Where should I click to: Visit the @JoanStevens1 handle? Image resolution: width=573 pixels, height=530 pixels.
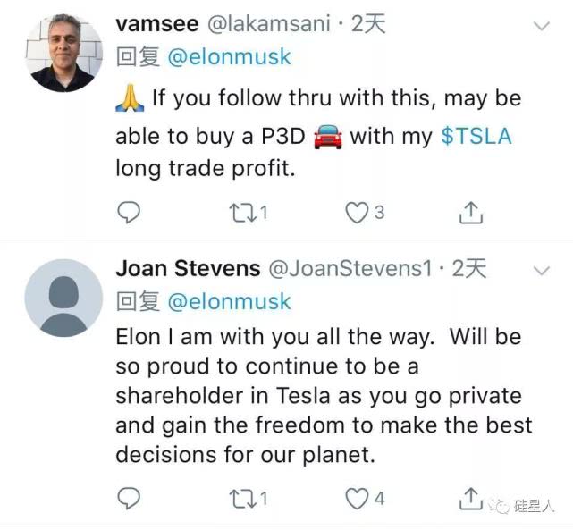click(x=350, y=268)
